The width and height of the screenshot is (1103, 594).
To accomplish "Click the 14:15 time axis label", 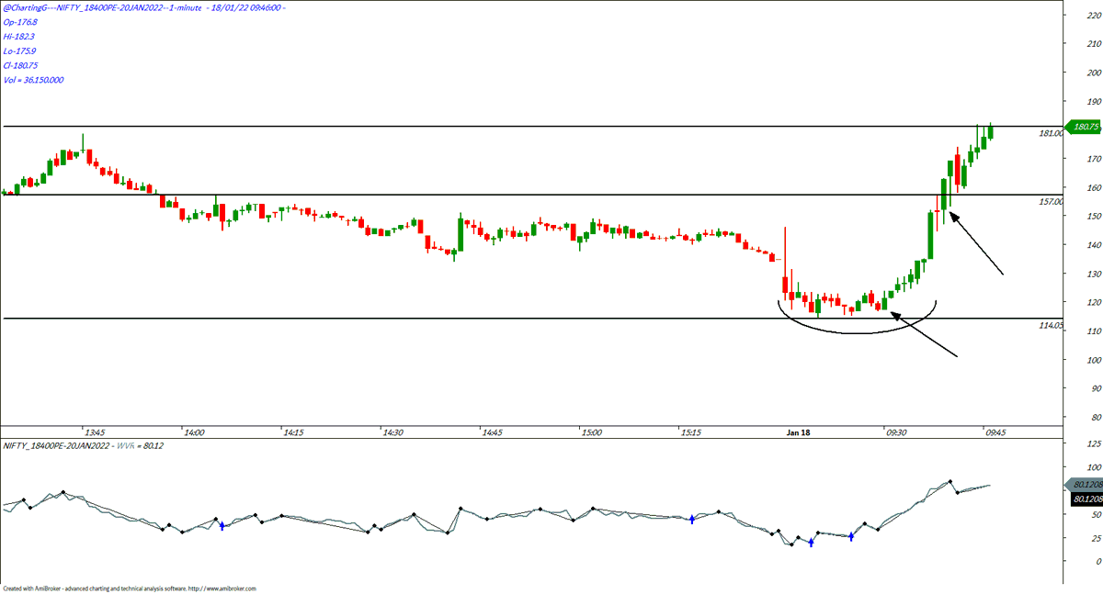I will coord(293,431).
